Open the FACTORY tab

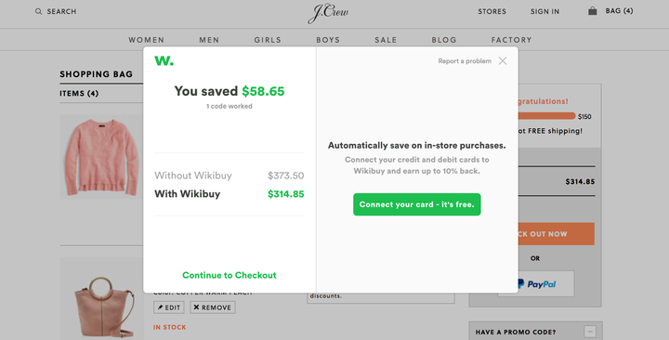(x=511, y=40)
